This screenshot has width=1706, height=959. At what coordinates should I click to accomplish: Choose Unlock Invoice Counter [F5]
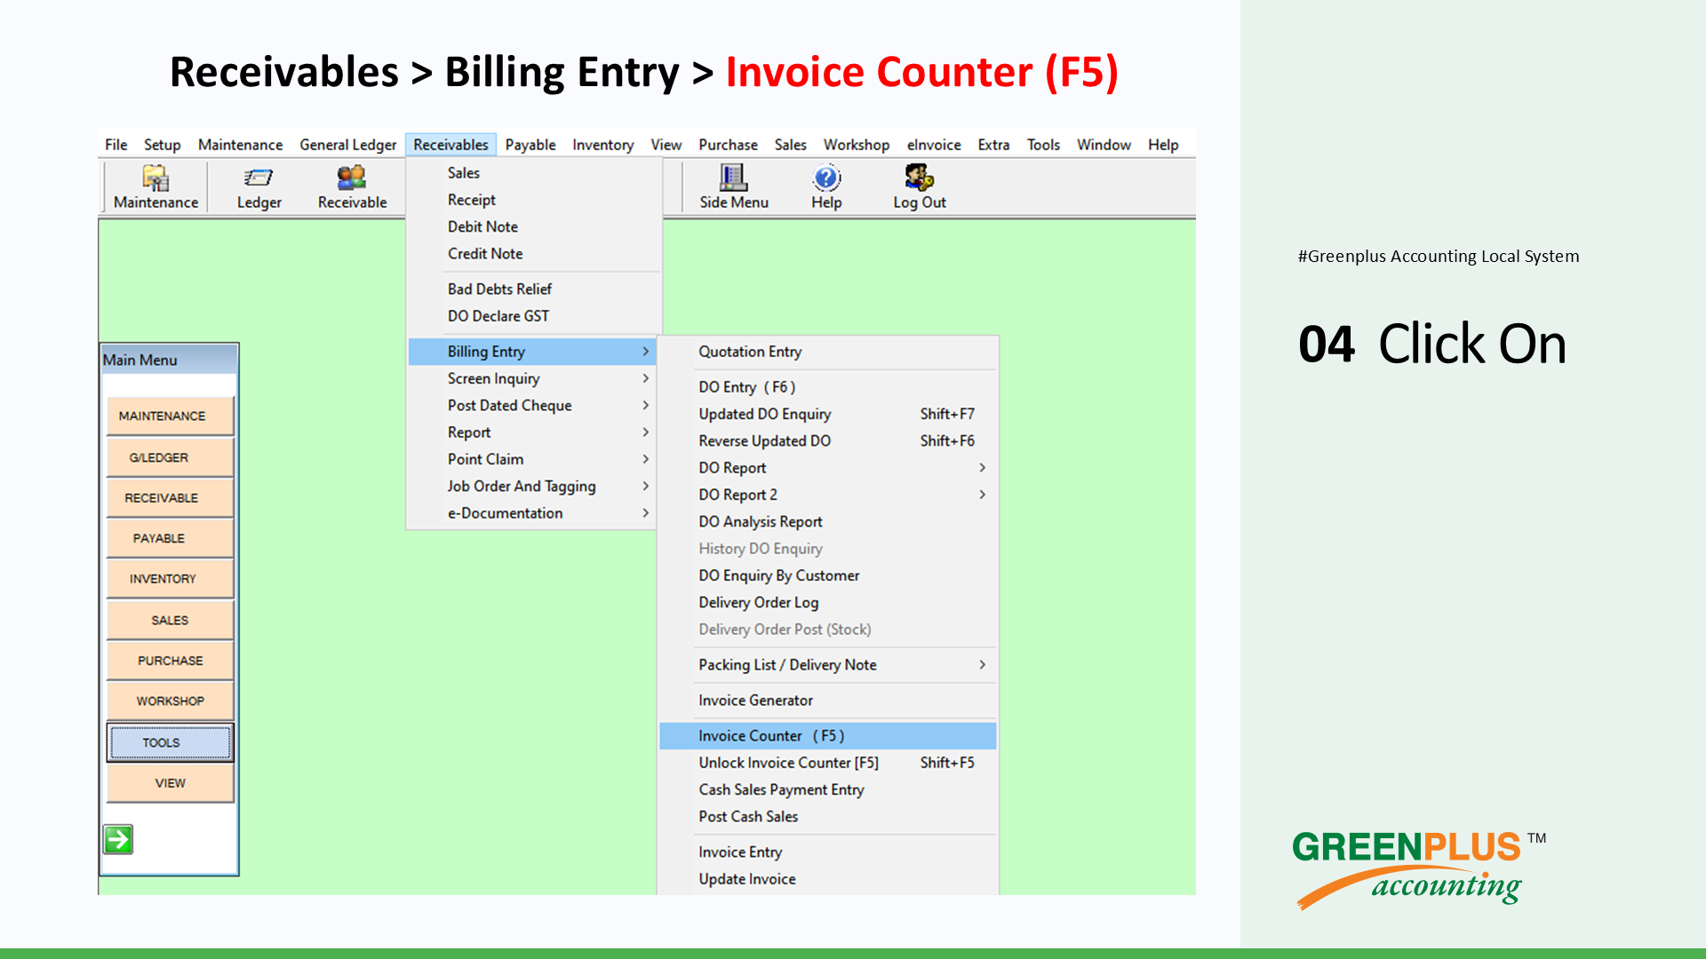[828, 763]
